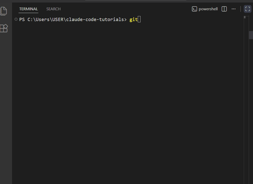Click the PowerShell prompt path text
253x184 pixels.
point(73,19)
